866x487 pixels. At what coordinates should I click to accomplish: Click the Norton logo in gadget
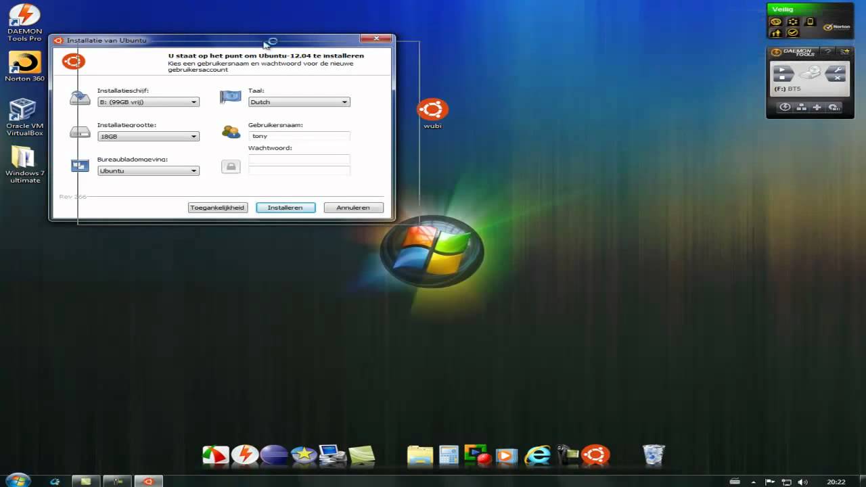click(837, 27)
